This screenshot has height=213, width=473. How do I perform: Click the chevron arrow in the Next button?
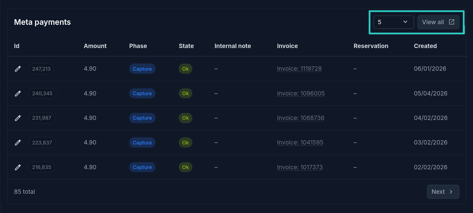point(451,192)
